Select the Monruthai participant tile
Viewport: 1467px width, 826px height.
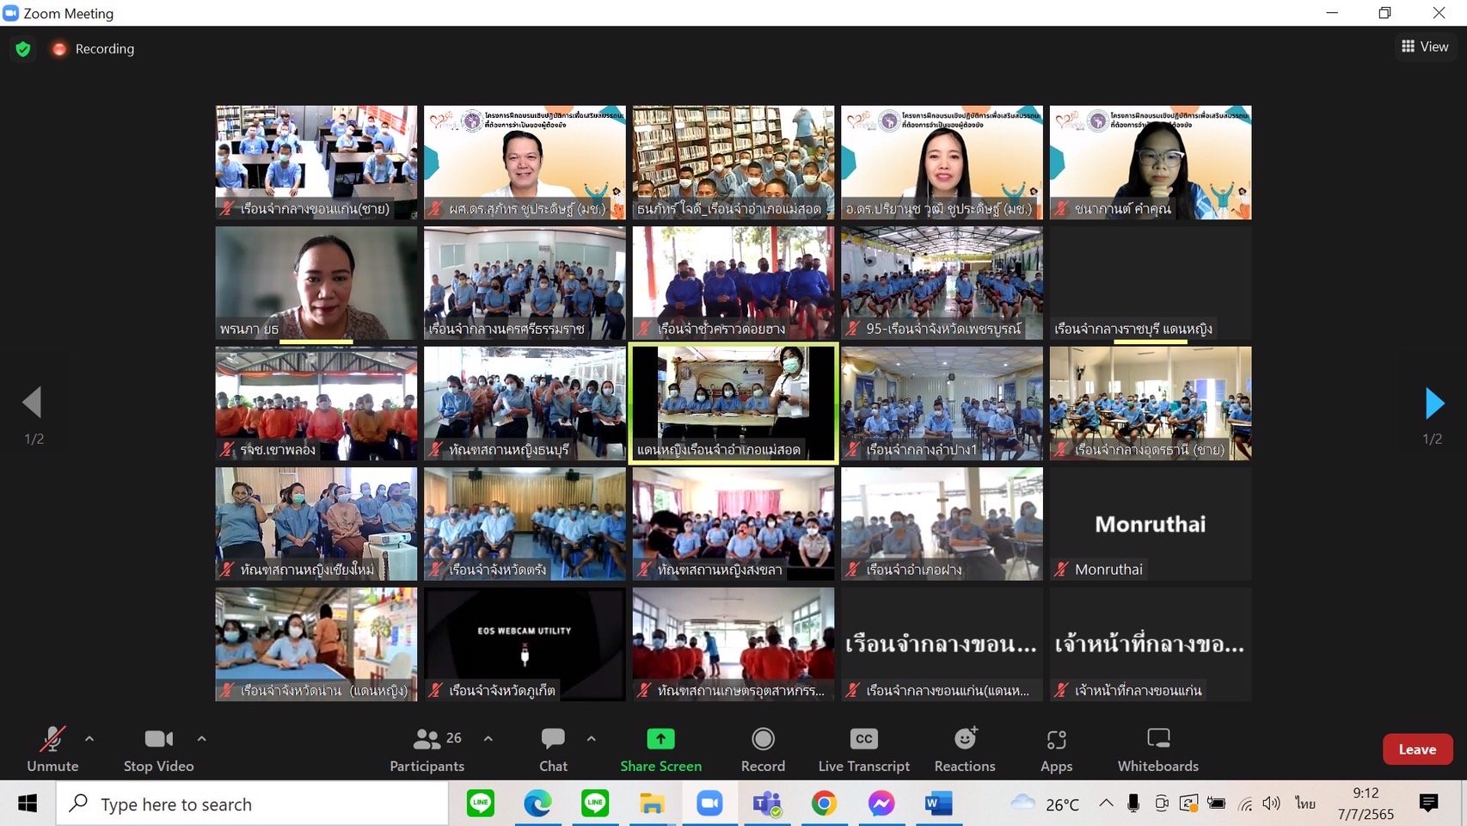[1151, 524]
